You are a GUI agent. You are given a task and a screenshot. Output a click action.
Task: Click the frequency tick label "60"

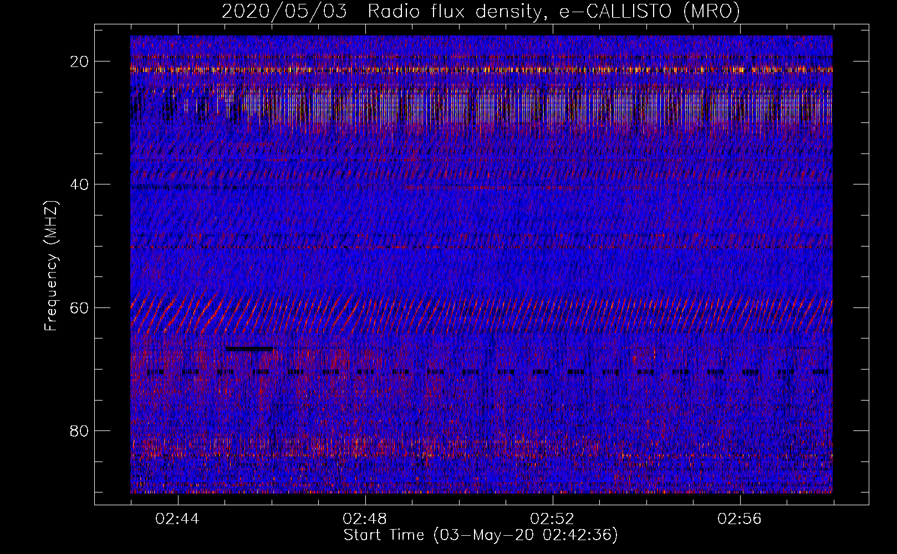(80, 307)
